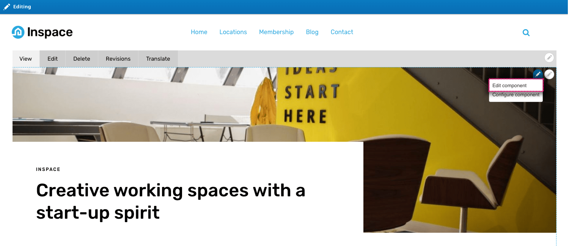
Task: Visit the Membership page link
Action: (277, 32)
